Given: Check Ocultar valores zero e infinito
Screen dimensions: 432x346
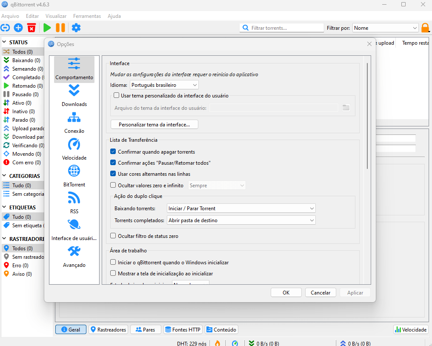Looking at the screenshot, I should (113, 186).
